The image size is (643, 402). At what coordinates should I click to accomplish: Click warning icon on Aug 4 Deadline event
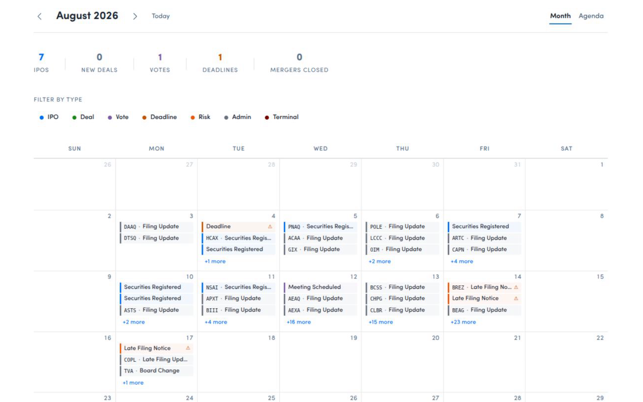pos(270,226)
